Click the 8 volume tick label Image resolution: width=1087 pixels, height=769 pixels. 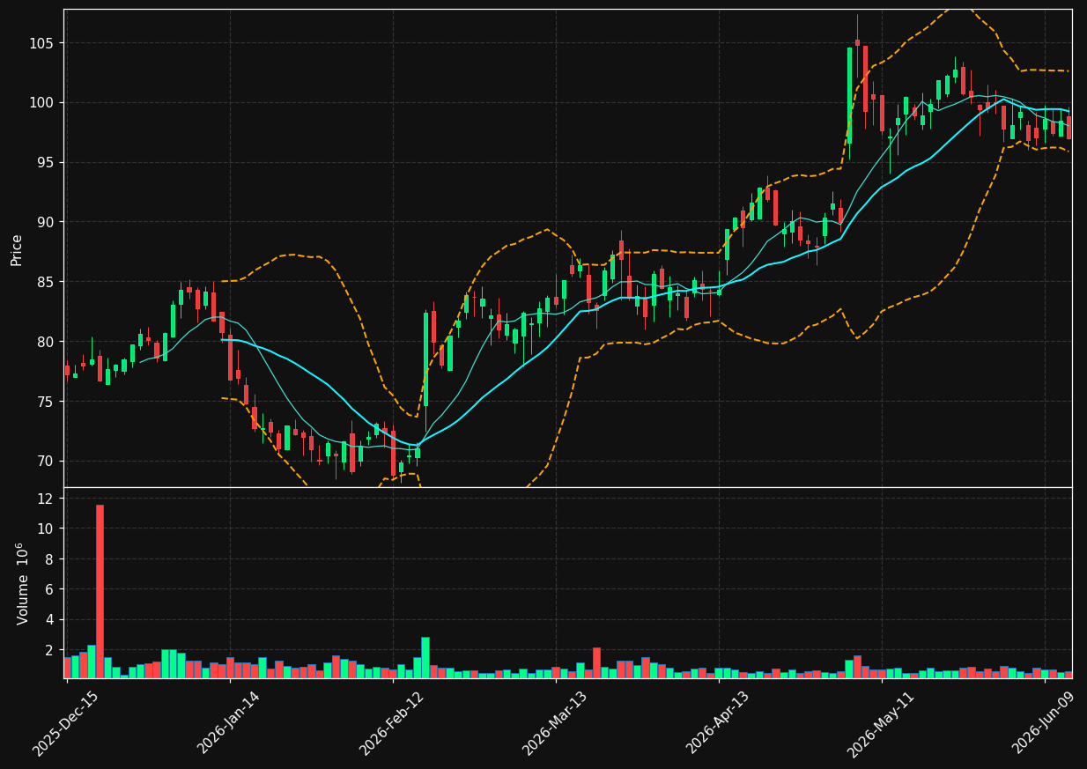point(50,559)
